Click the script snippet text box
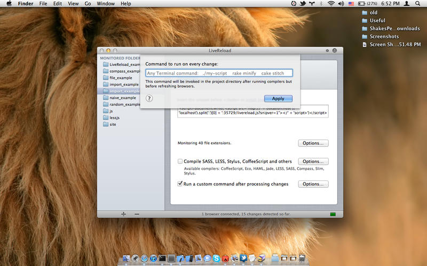This screenshot has height=266, width=427. click(x=252, y=111)
